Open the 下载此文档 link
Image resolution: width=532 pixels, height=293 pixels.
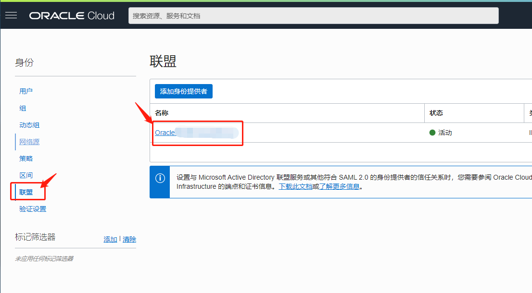(295, 186)
